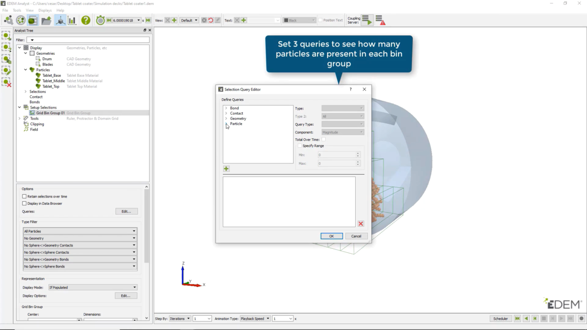The image size is (587, 330).
Task: Click the green plus add query button
Action: pyautogui.click(x=226, y=169)
